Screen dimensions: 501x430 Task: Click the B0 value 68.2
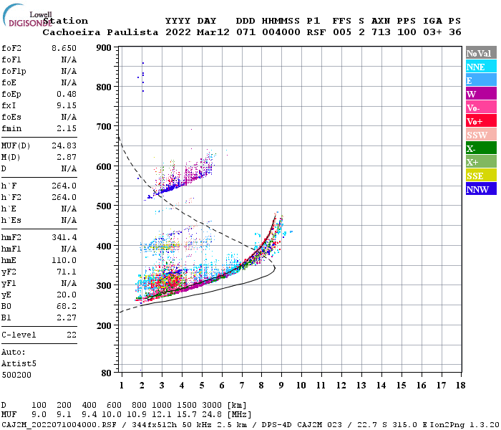pyautogui.click(x=67, y=307)
